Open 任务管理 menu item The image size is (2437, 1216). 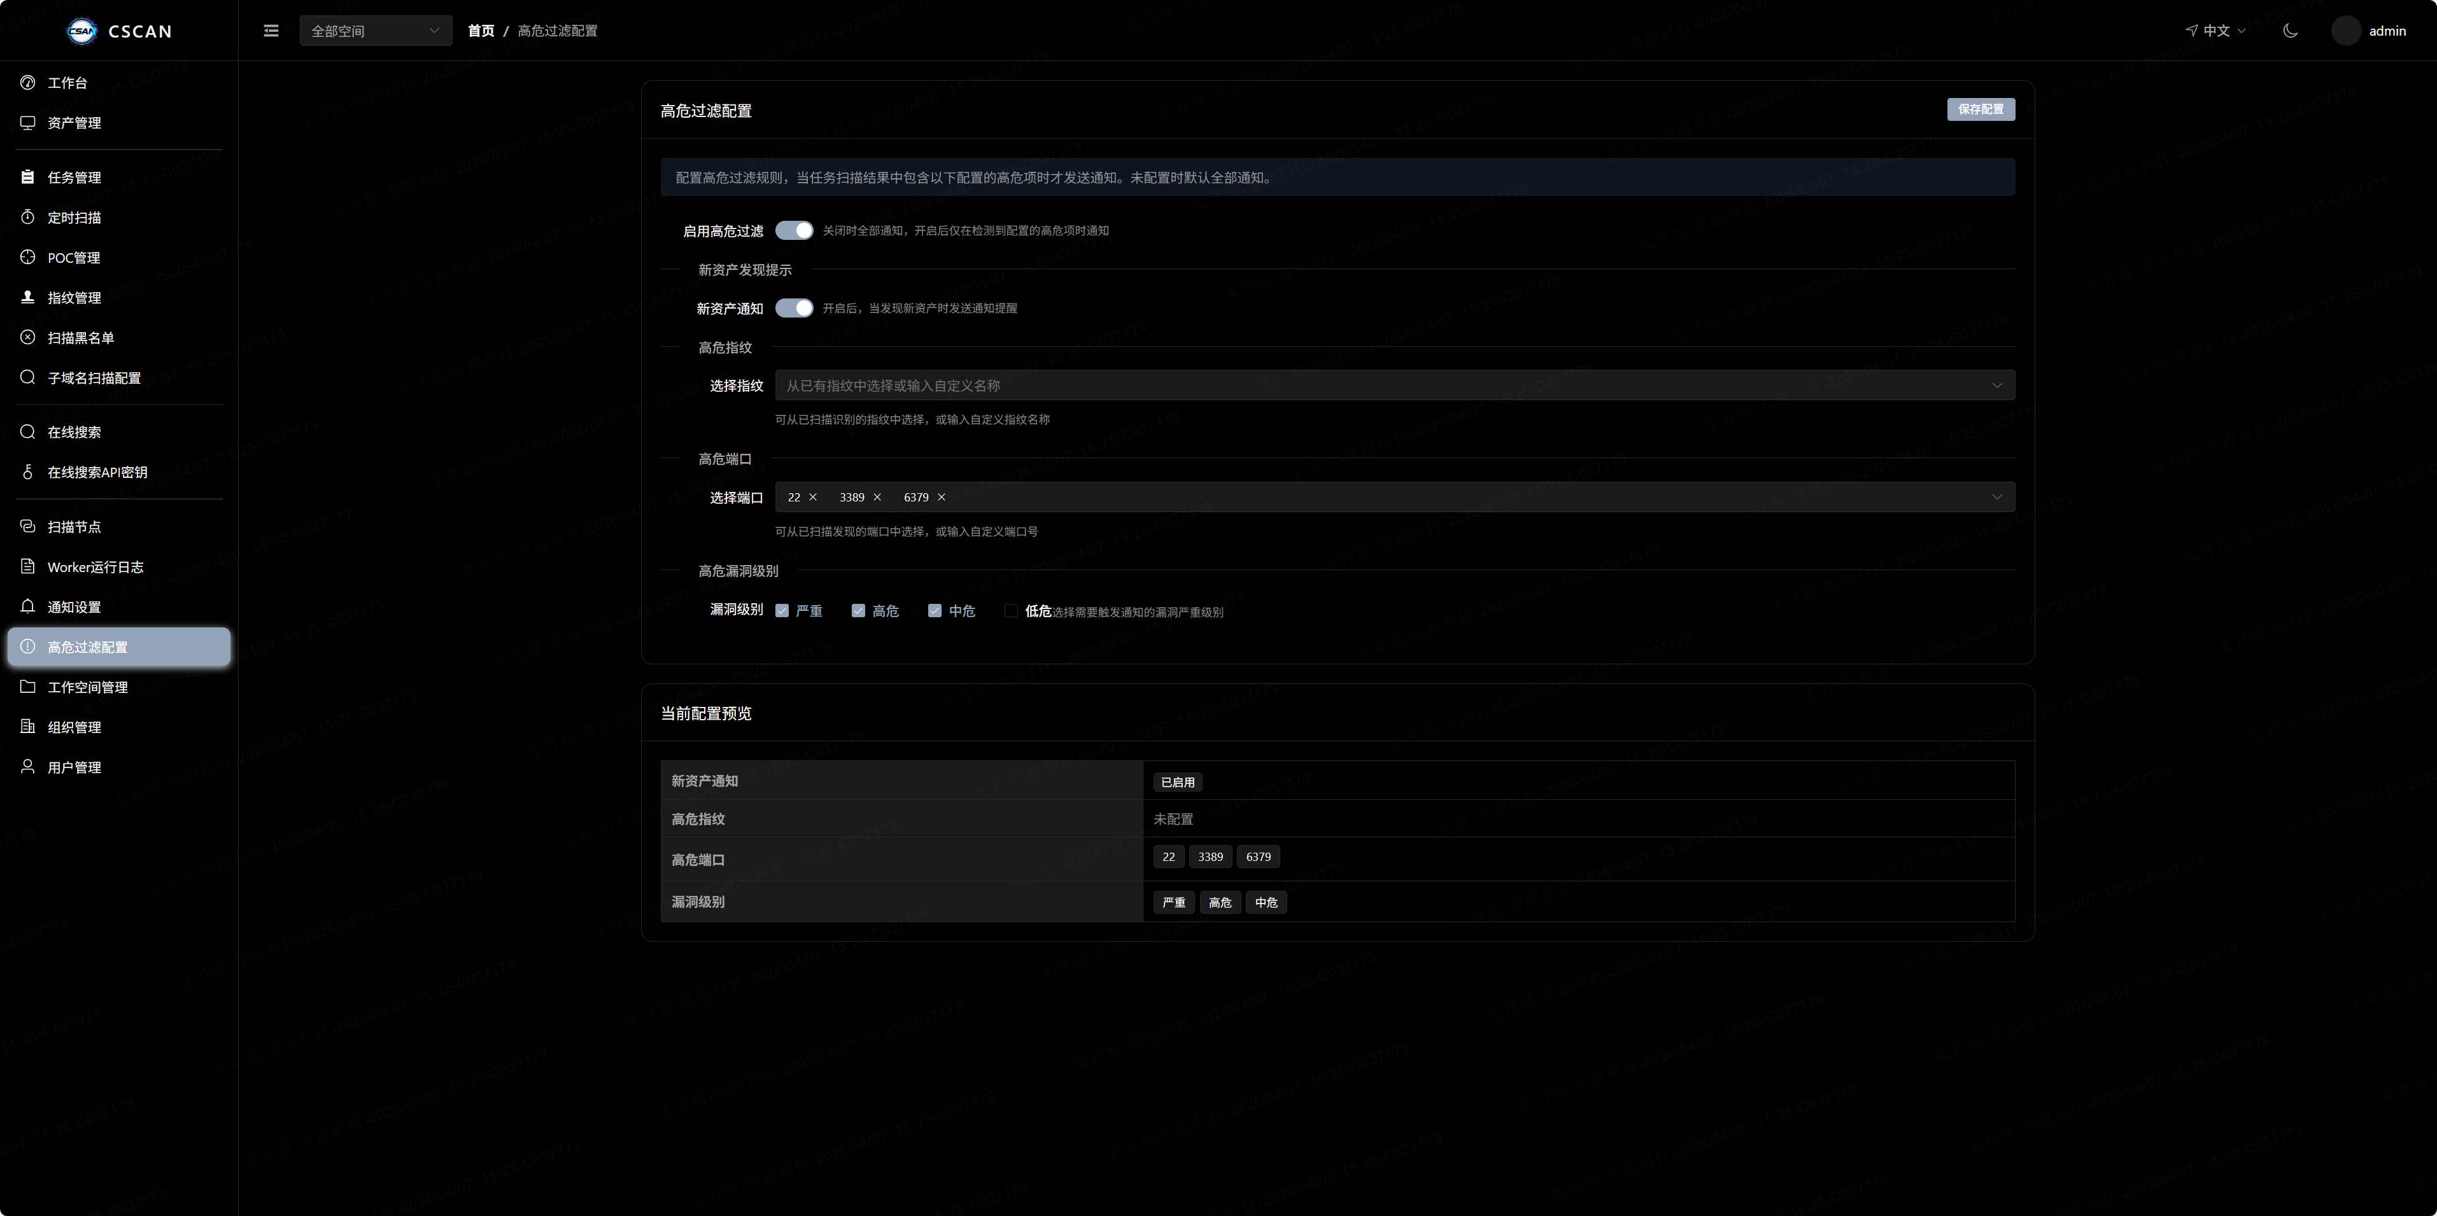coord(118,177)
